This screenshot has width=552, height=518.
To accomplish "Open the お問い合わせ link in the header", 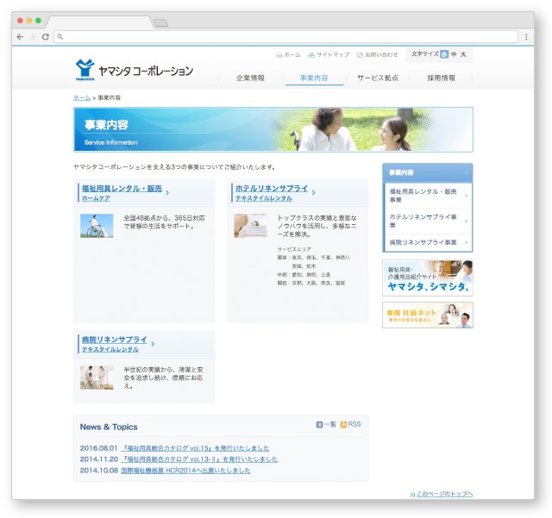I will pos(381,55).
